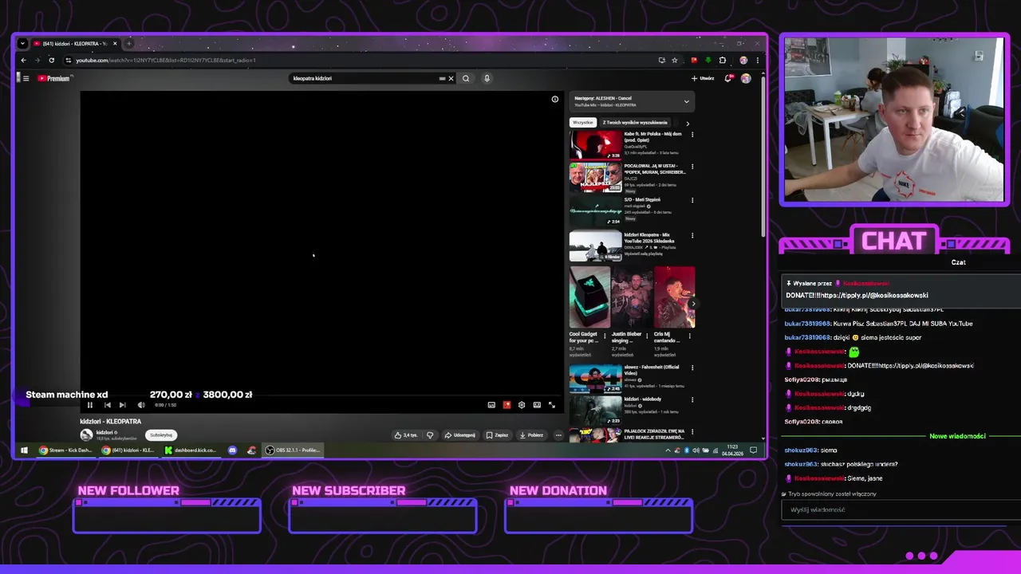Bookmark this page with star icon
Image resolution: width=1021 pixels, height=574 pixels.
[x=675, y=60]
